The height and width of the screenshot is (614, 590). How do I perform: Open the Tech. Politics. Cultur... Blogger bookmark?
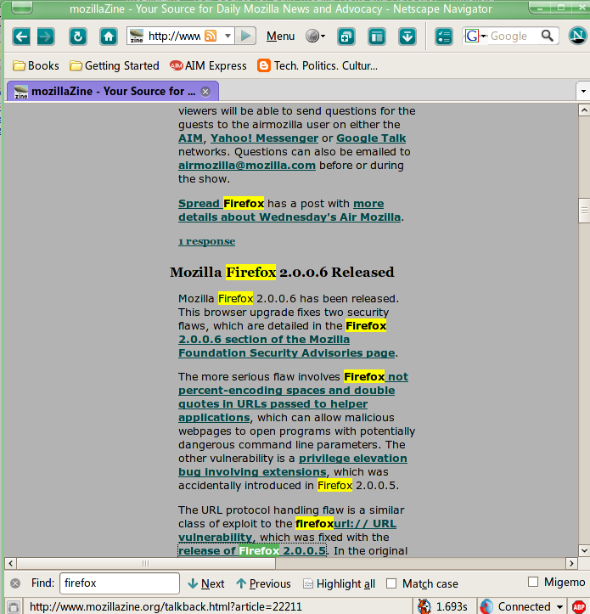(x=317, y=65)
